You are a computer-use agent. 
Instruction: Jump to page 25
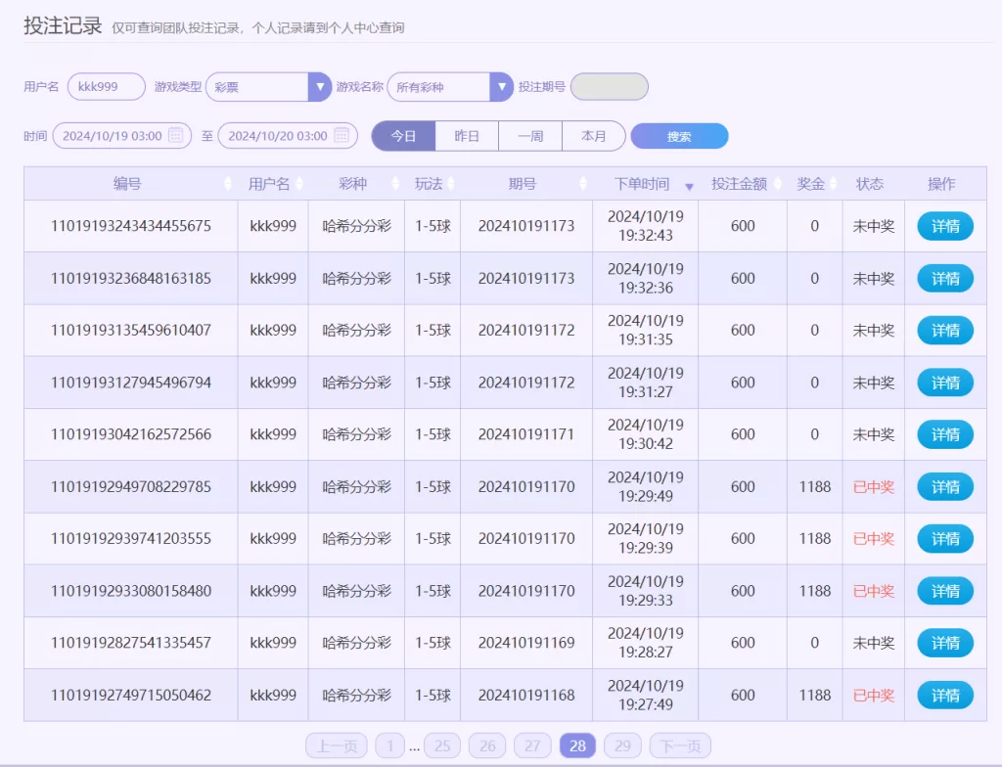coord(442,745)
